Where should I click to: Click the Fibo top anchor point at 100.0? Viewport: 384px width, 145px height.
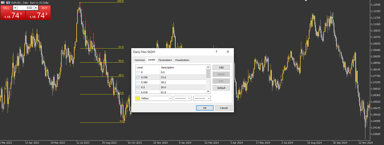(80, 2)
